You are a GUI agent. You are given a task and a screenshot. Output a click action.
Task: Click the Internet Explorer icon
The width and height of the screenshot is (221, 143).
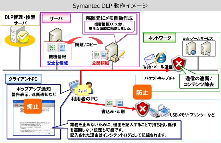[x=161, y=57]
